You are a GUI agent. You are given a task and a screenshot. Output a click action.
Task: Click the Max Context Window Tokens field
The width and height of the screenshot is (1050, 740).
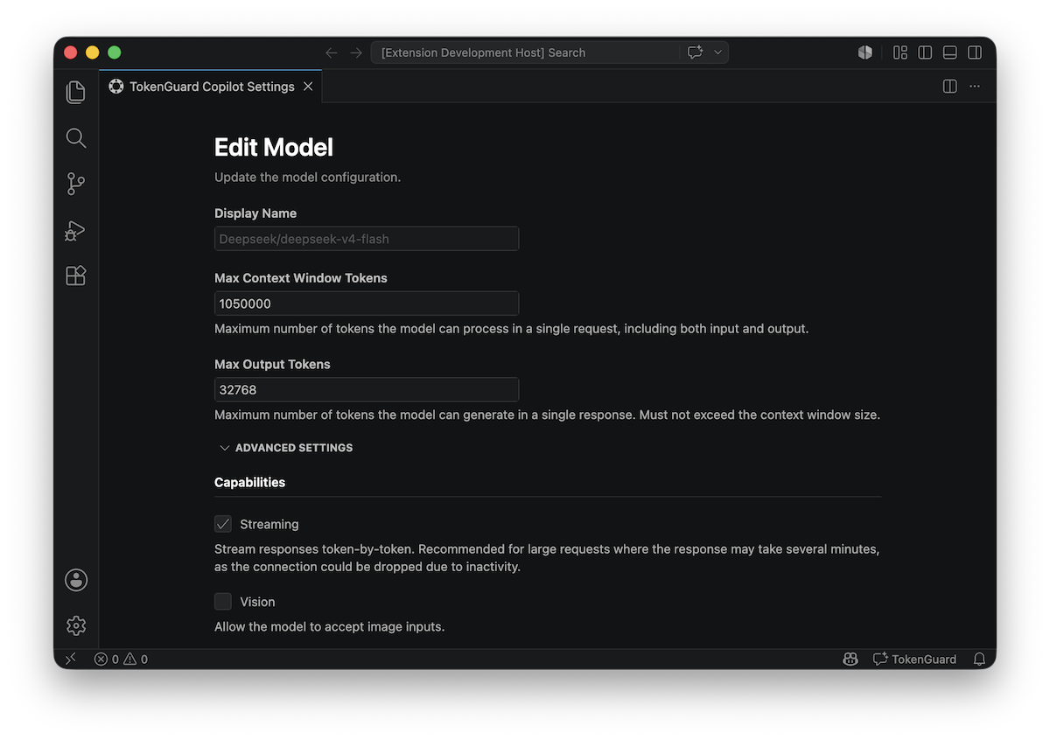click(x=367, y=304)
